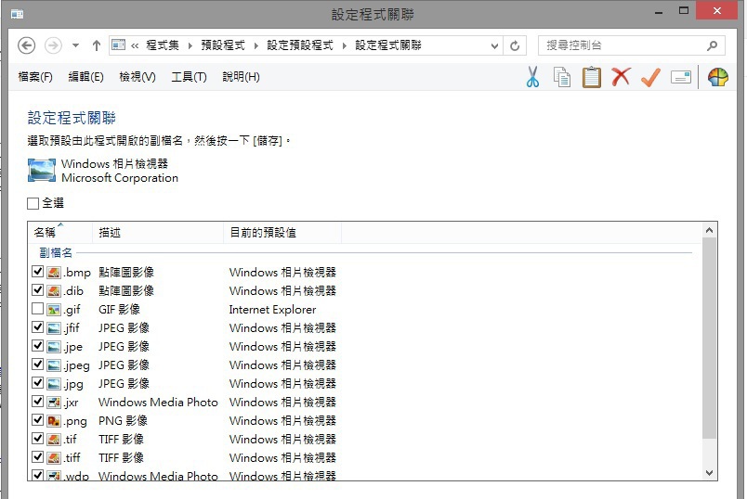Click the Windows 相片檢視器 program icon
Viewport: 747px width, 499px height.
point(42,171)
